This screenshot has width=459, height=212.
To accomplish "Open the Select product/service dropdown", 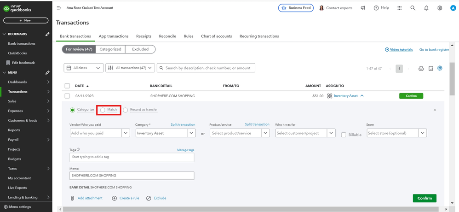I will (x=265, y=133).
